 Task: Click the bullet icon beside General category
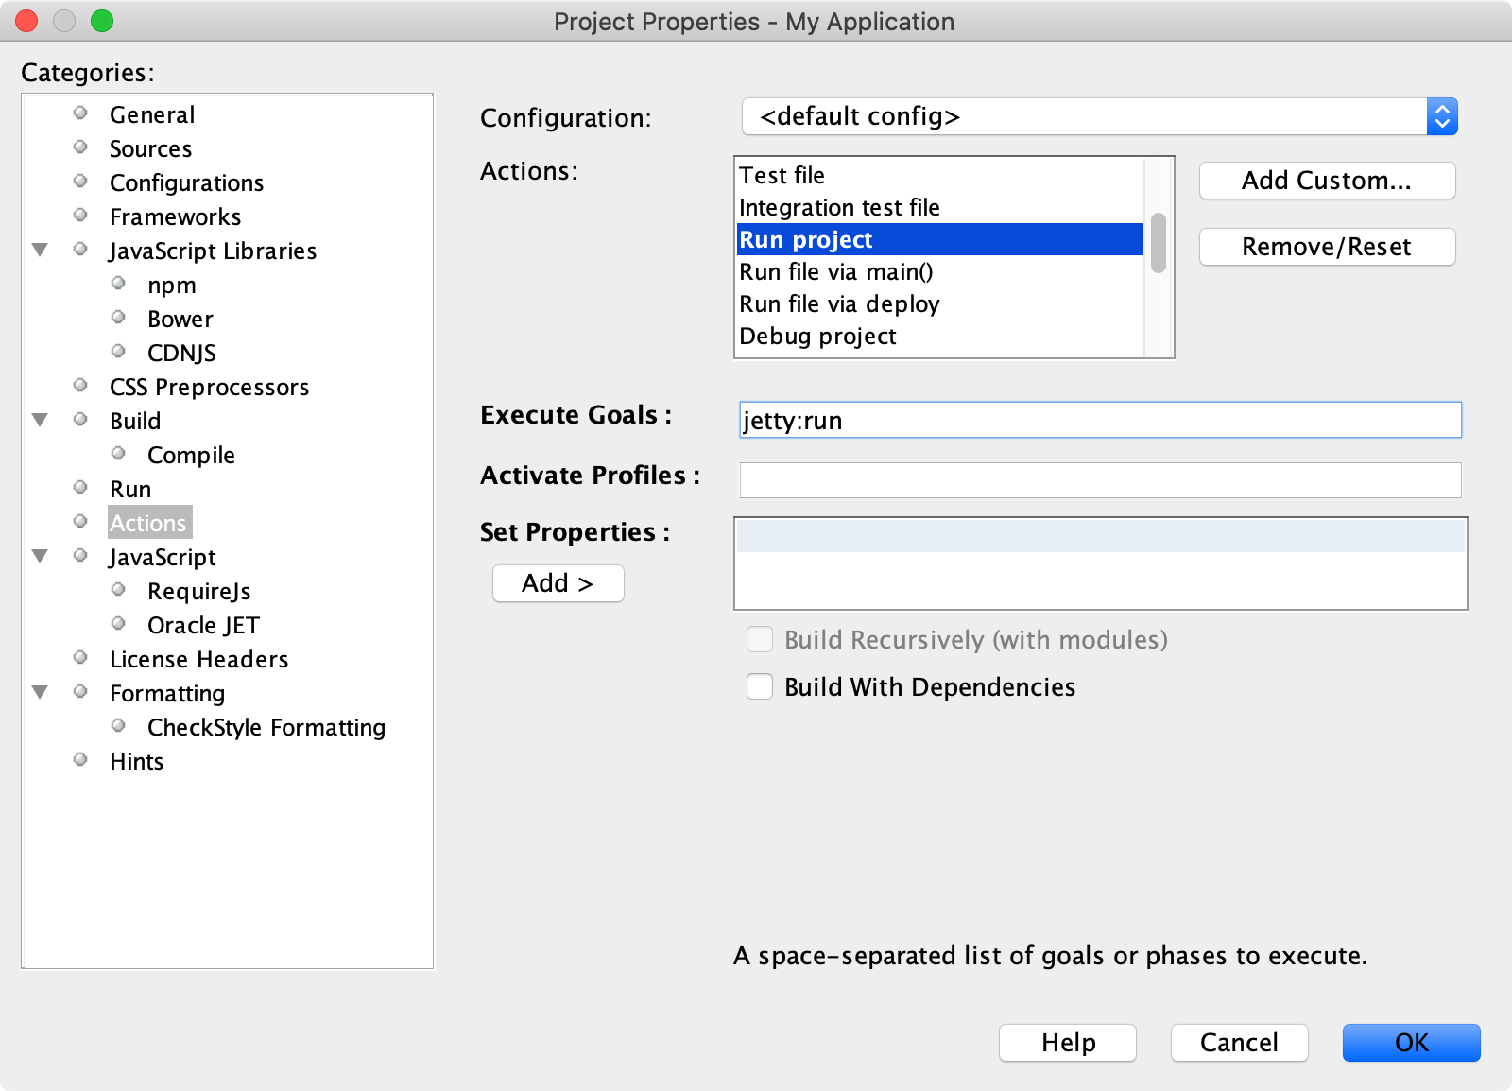point(80,113)
